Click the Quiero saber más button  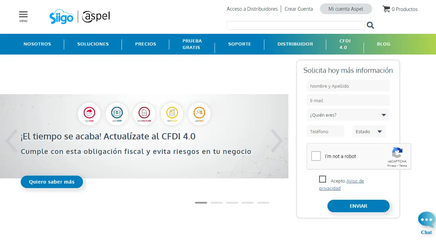coord(52,182)
